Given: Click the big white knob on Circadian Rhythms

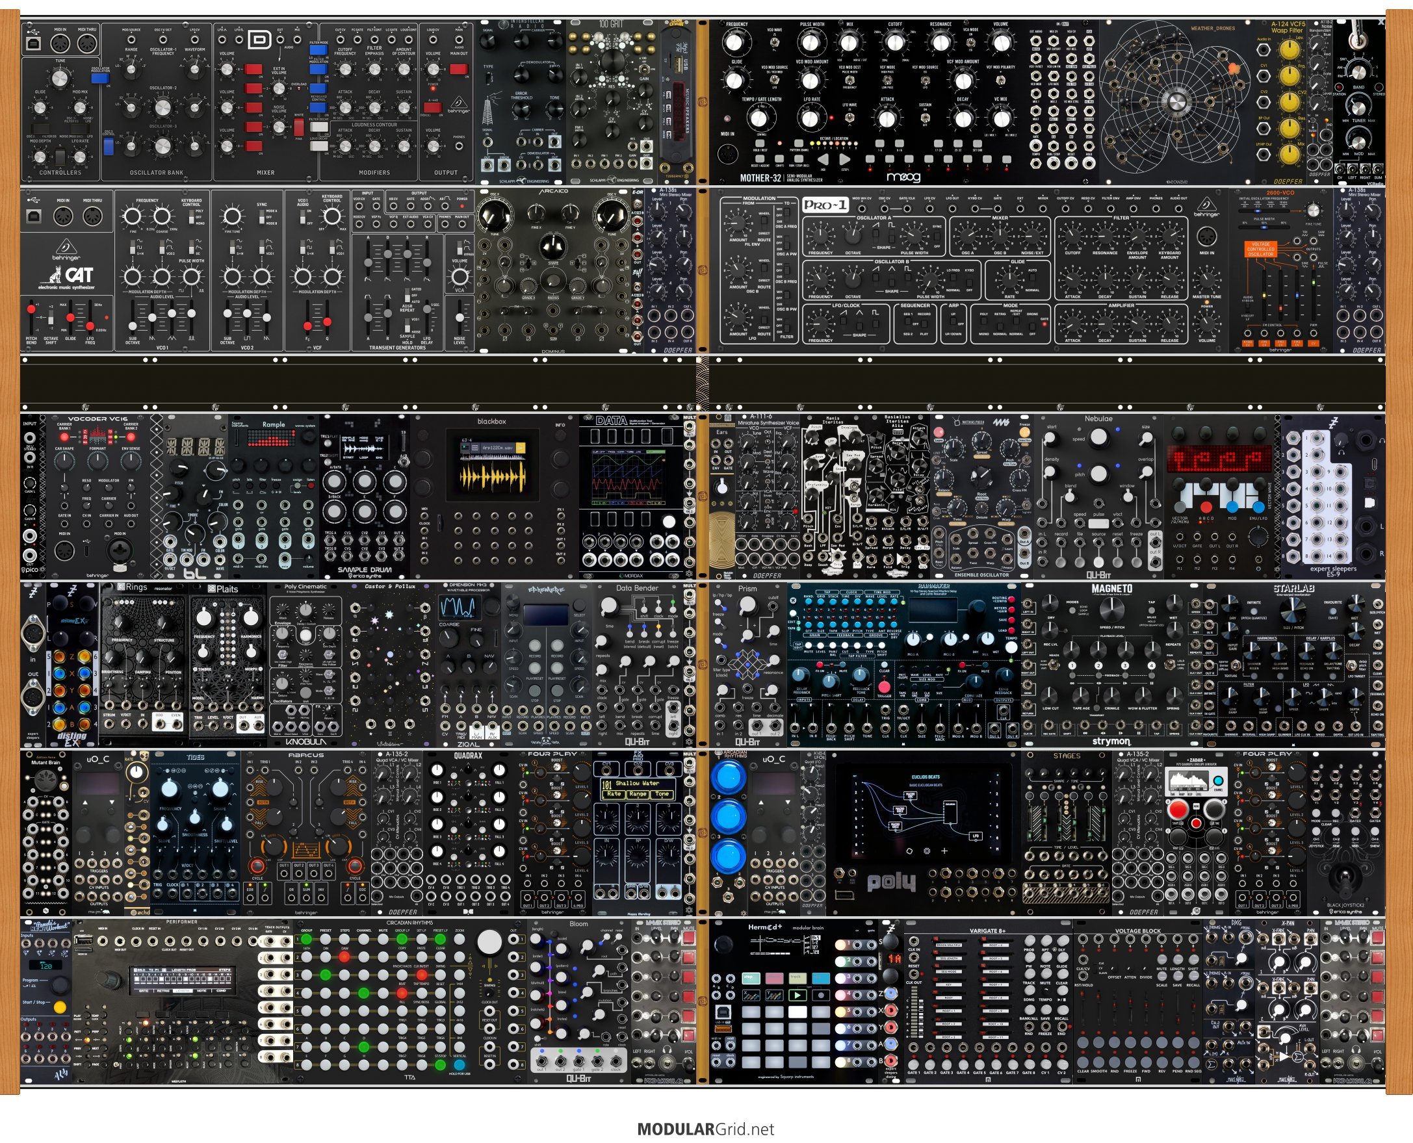Looking at the screenshot, I should point(489,942).
